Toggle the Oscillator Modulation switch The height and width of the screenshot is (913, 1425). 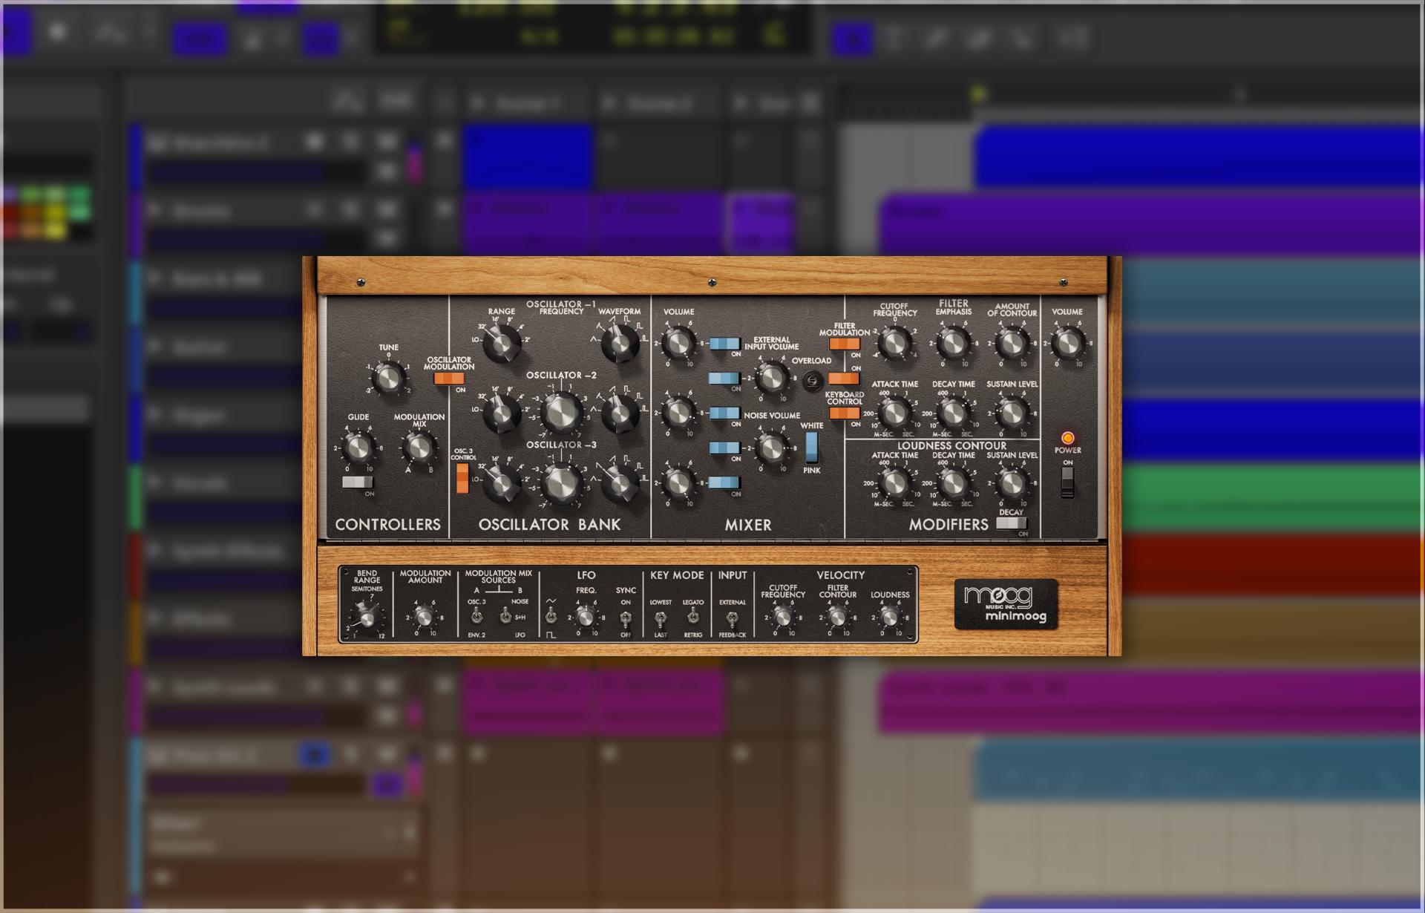tap(448, 379)
